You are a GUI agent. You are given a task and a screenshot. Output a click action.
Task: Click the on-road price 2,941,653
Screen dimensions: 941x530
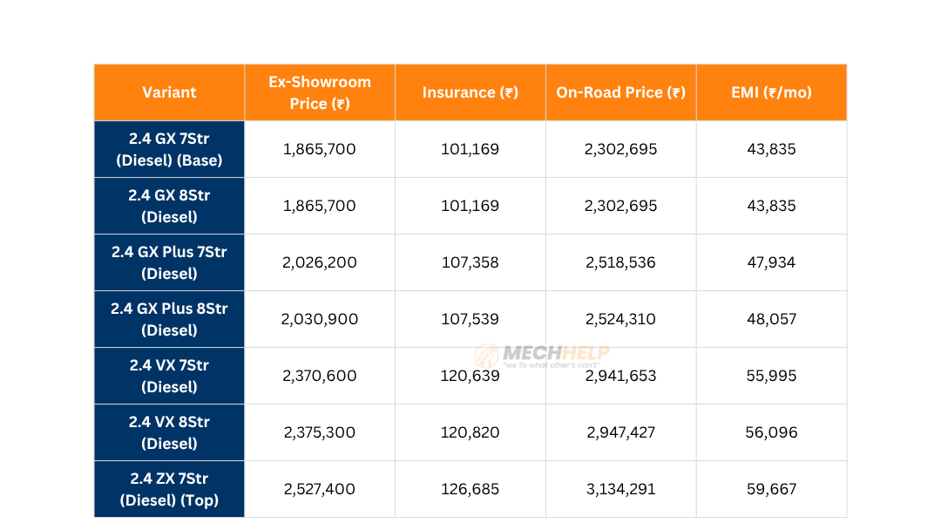pyautogui.click(x=620, y=376)
